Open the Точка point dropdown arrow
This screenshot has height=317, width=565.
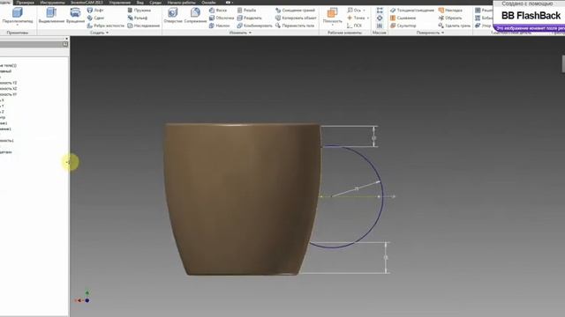point(368,18)
